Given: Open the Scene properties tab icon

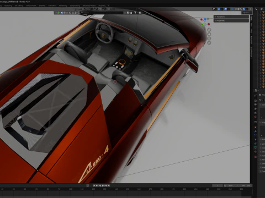Looking at the screenshot, I should click(256, 113).
